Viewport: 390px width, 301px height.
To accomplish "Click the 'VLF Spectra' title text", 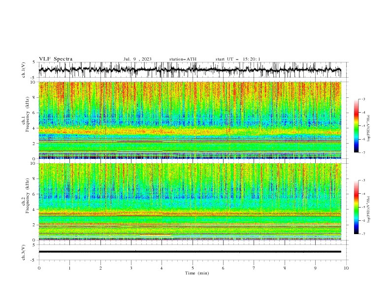I will point(56,59).
